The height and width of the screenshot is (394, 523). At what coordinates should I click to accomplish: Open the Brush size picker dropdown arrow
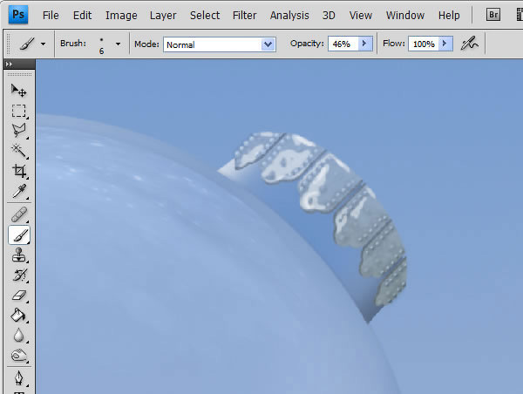pyautogui.click(x=118, y=44)
